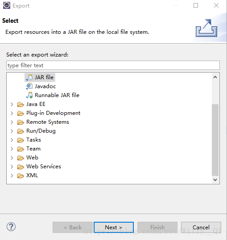Expand the Web Services category

12,167
